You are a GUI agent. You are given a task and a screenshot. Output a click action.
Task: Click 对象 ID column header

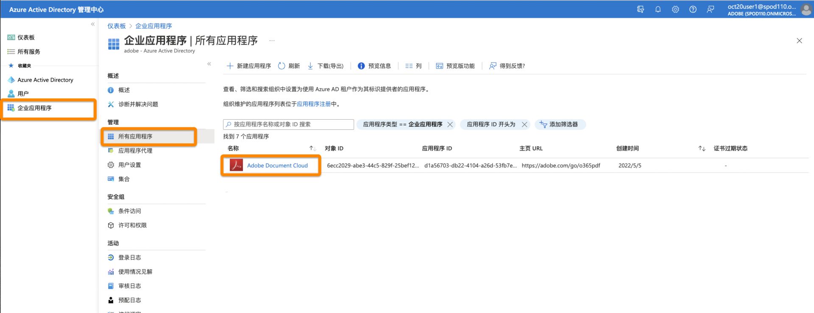click(x=334, y=148)
